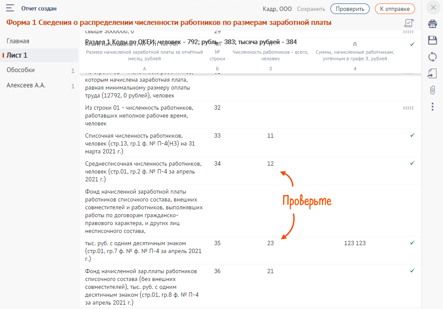Image resolution: width=443 pixels, height=309 pixels.
Task: Open Обособки section in sidebar
Action: pyautogui.click(x=21, y=70)
